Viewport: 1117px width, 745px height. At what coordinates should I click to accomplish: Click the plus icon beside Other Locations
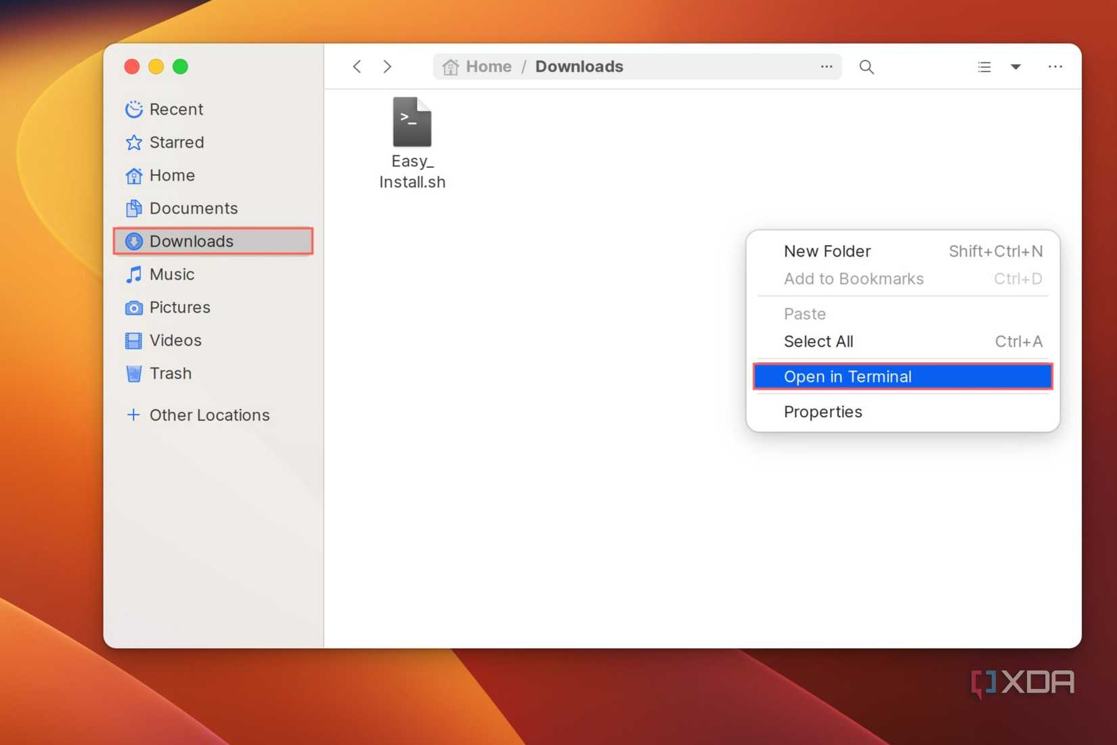[x=133, y=414]
